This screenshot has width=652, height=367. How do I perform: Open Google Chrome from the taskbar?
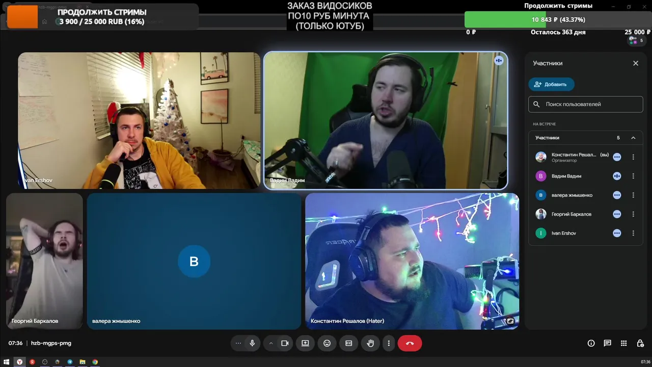tap(95, 362)
